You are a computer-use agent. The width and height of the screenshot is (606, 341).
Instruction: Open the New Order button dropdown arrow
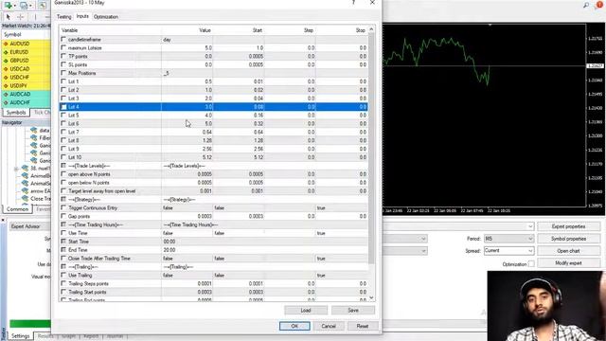(x=15, y=6)
